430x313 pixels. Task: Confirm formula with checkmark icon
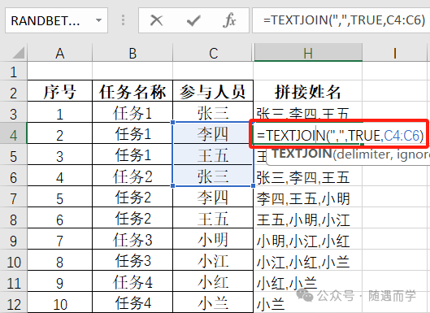click(193, 20)
